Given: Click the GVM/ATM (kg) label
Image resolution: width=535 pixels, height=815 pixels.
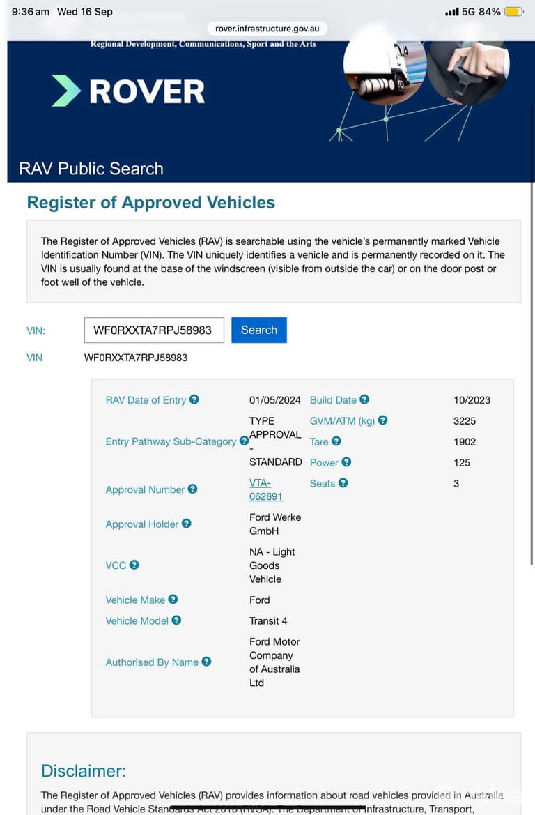Looking at the screenshot, I should (x=342, y=421).
